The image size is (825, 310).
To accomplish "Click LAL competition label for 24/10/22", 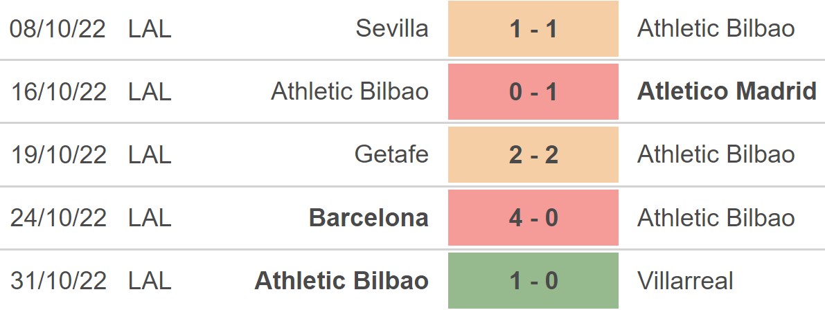I will (150, 217).
